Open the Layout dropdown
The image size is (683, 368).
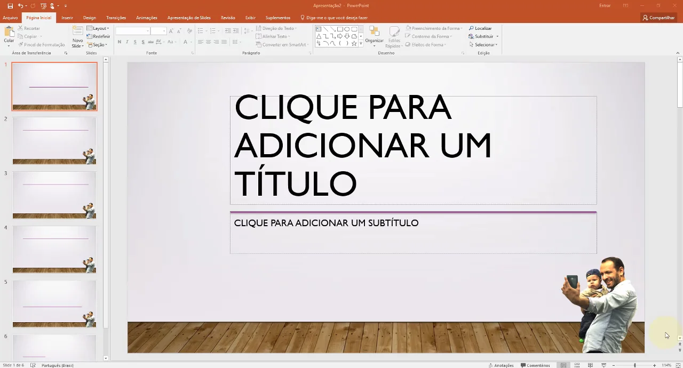98,28
